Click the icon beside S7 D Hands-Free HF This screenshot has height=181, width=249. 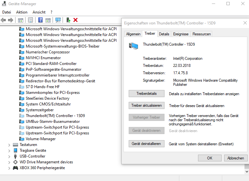tap(22, 87)
